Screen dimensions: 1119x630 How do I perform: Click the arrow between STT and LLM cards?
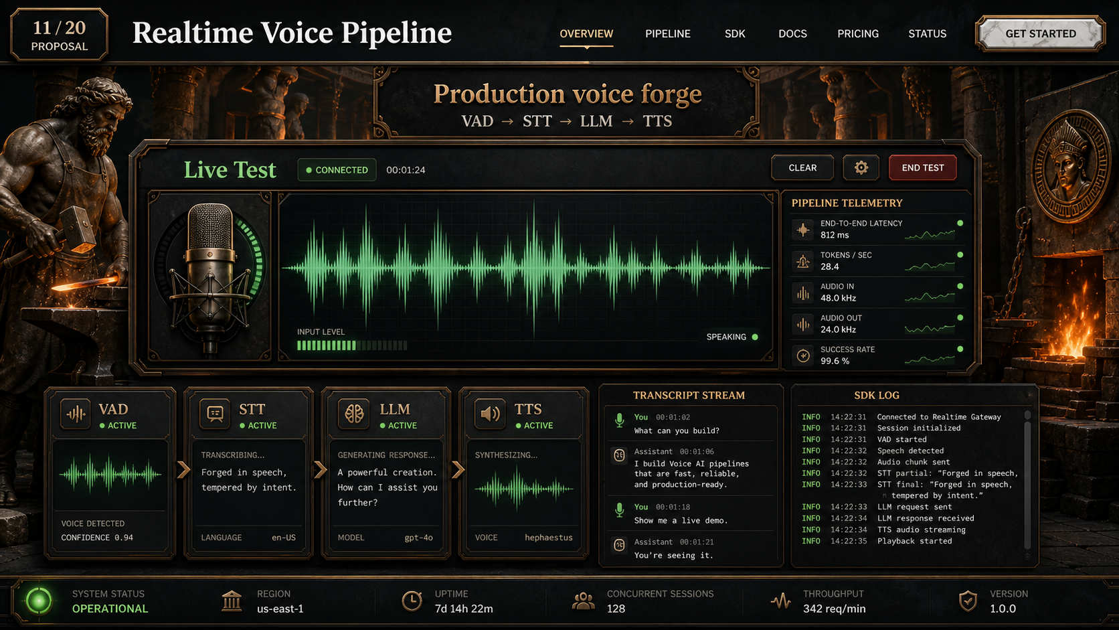coord(320,469)
